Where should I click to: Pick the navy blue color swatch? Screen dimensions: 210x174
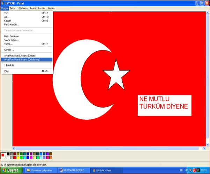[x=28, y=154]
